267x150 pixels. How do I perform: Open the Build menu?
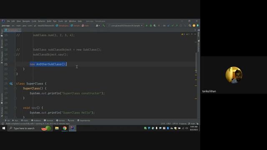(49, 21)
